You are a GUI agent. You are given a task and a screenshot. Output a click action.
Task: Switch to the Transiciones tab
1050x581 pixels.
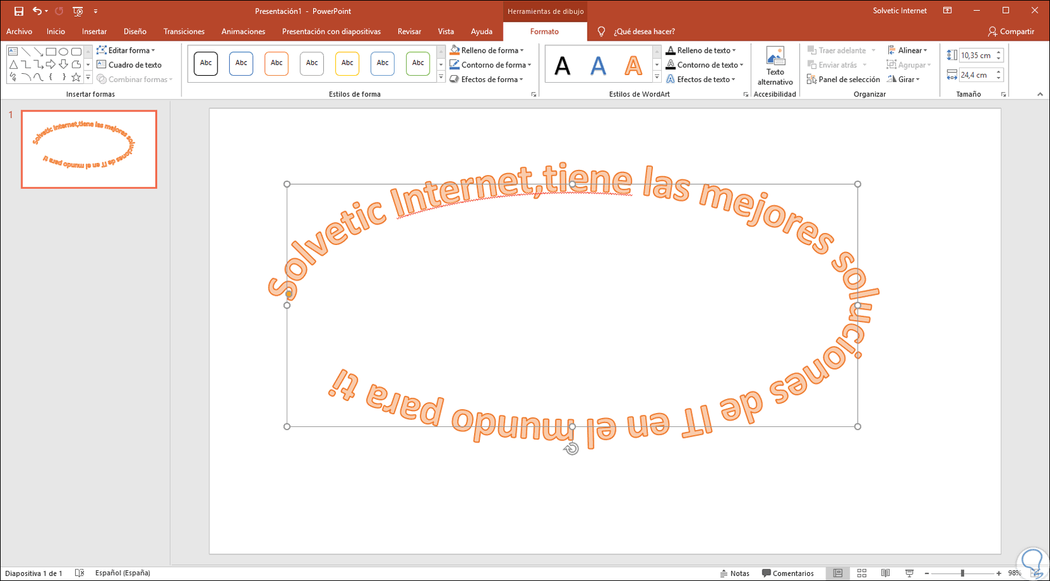point(184,31)
